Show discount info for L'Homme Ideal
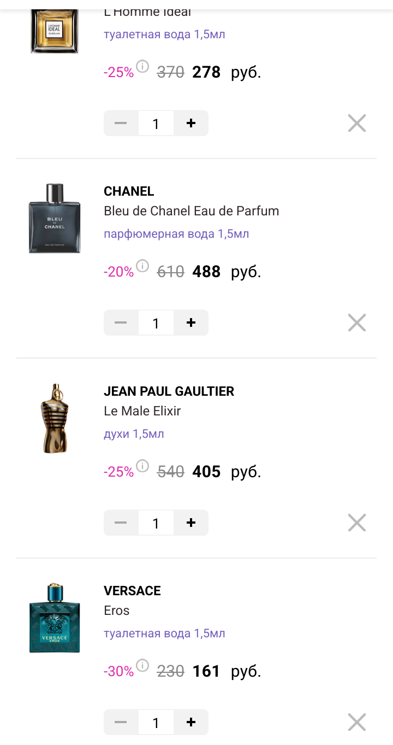This screenshot has width=393, height=745. click(142, 67)
